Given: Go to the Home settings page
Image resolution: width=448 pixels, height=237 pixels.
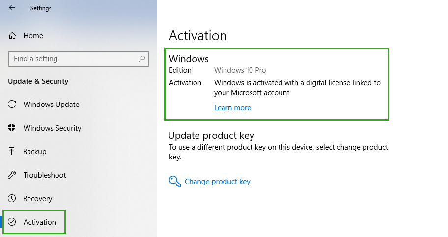Looking at the screenshot, I should click(x=33, y=36).
